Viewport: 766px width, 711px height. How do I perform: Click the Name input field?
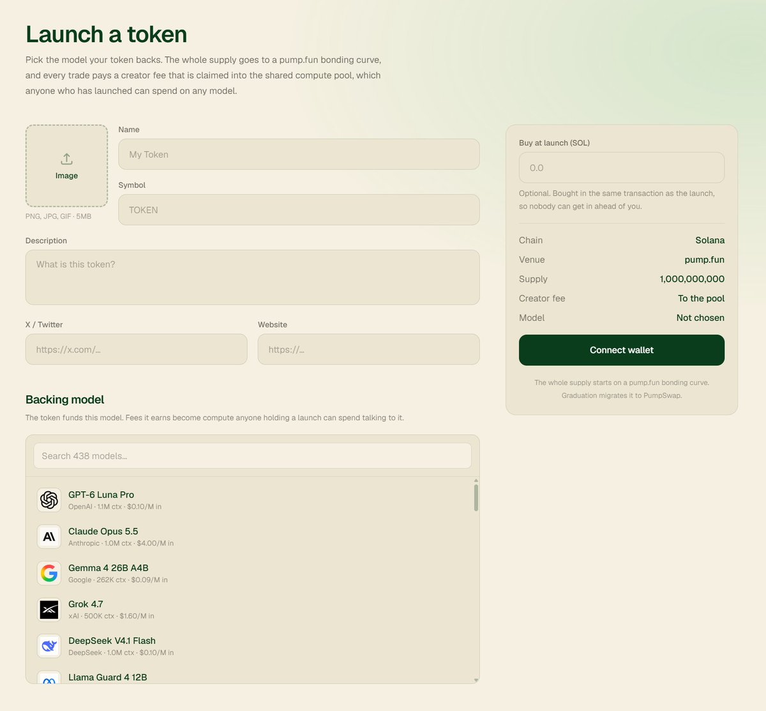(x=299, y=154)
